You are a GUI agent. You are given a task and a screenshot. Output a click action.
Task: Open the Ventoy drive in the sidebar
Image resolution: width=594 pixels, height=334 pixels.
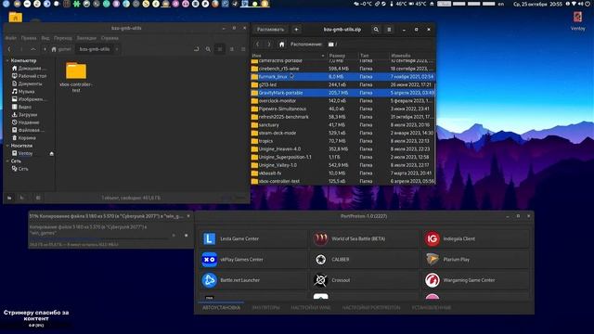tap(25, 153)
